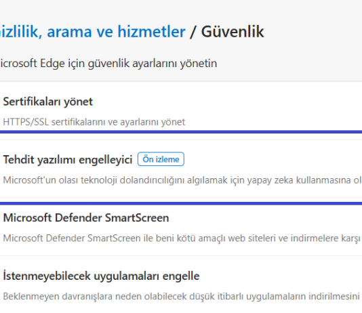The height and width of the screenshot is (313, 362).
Task: Click empty space right of Sertifikaları yönet title
Action: tap(227, 102)
